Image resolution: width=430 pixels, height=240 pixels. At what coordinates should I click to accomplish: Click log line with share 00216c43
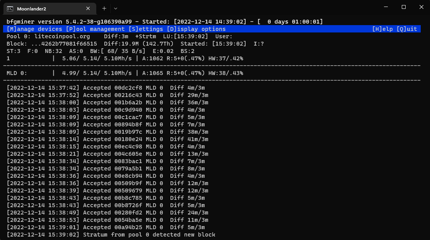(x=107, y=95)
